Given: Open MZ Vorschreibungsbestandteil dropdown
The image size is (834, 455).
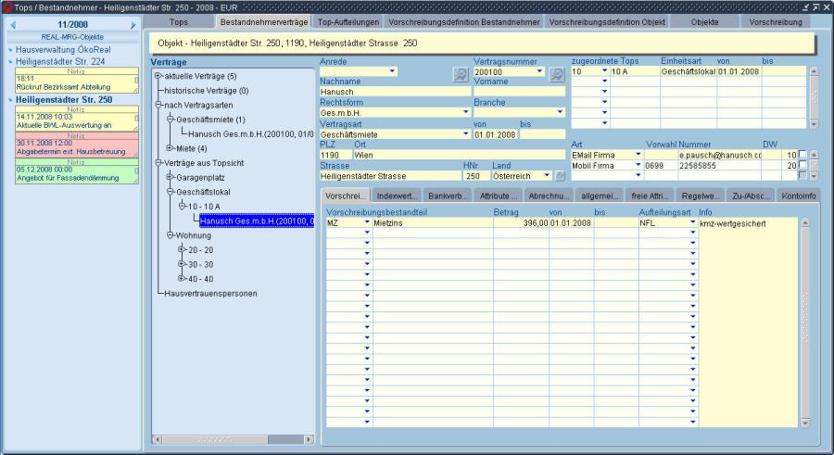Looking at the screenshot, I should [x=366, y=222].
